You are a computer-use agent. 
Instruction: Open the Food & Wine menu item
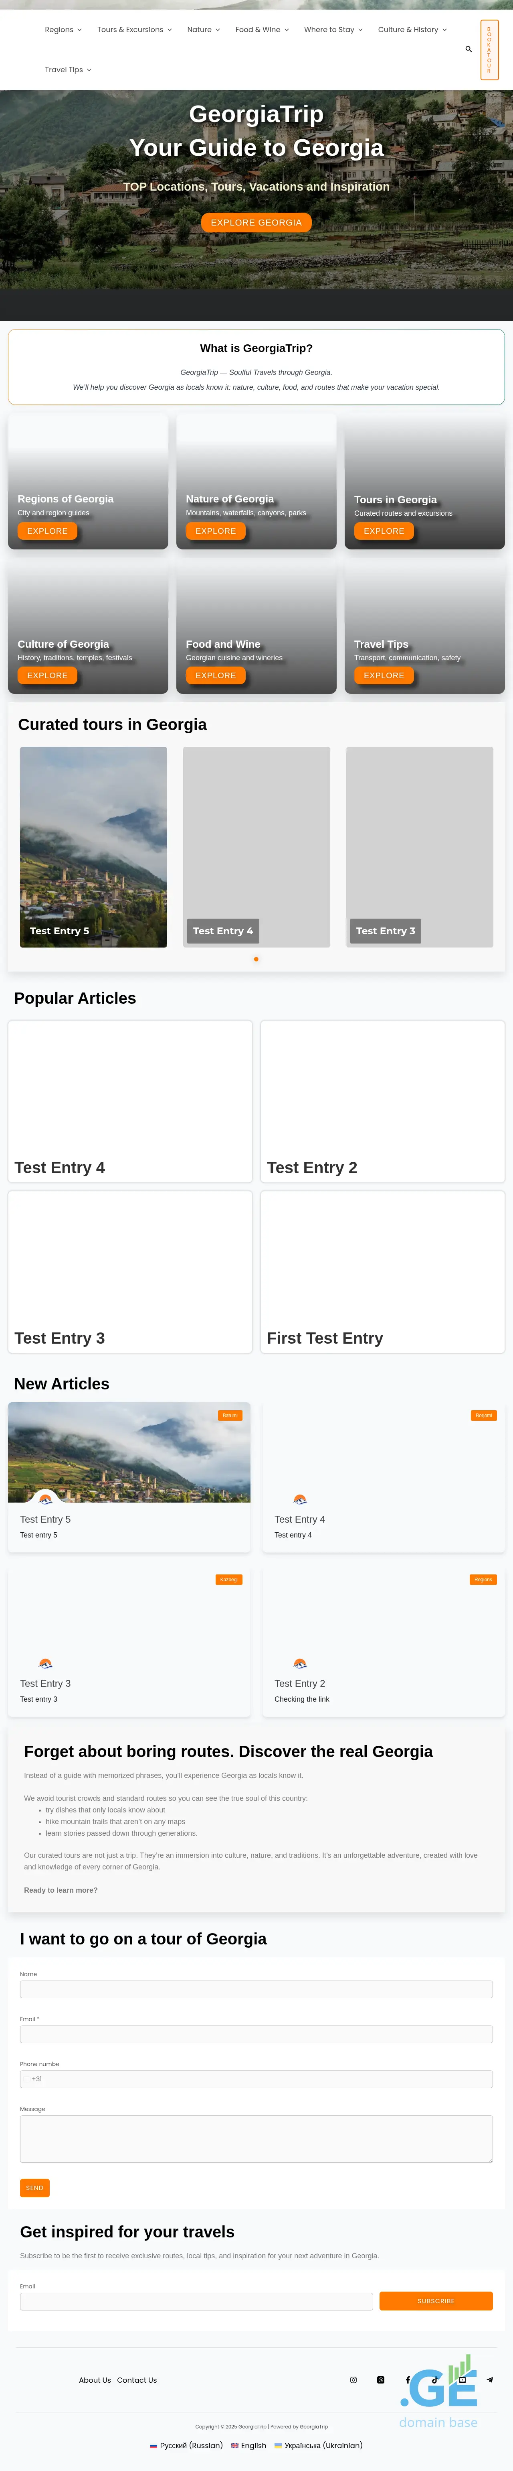(261, 30)
